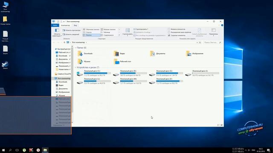Select Локальный диск (M:) drive
The image size is (273, 153).
(x=130, y=81)
